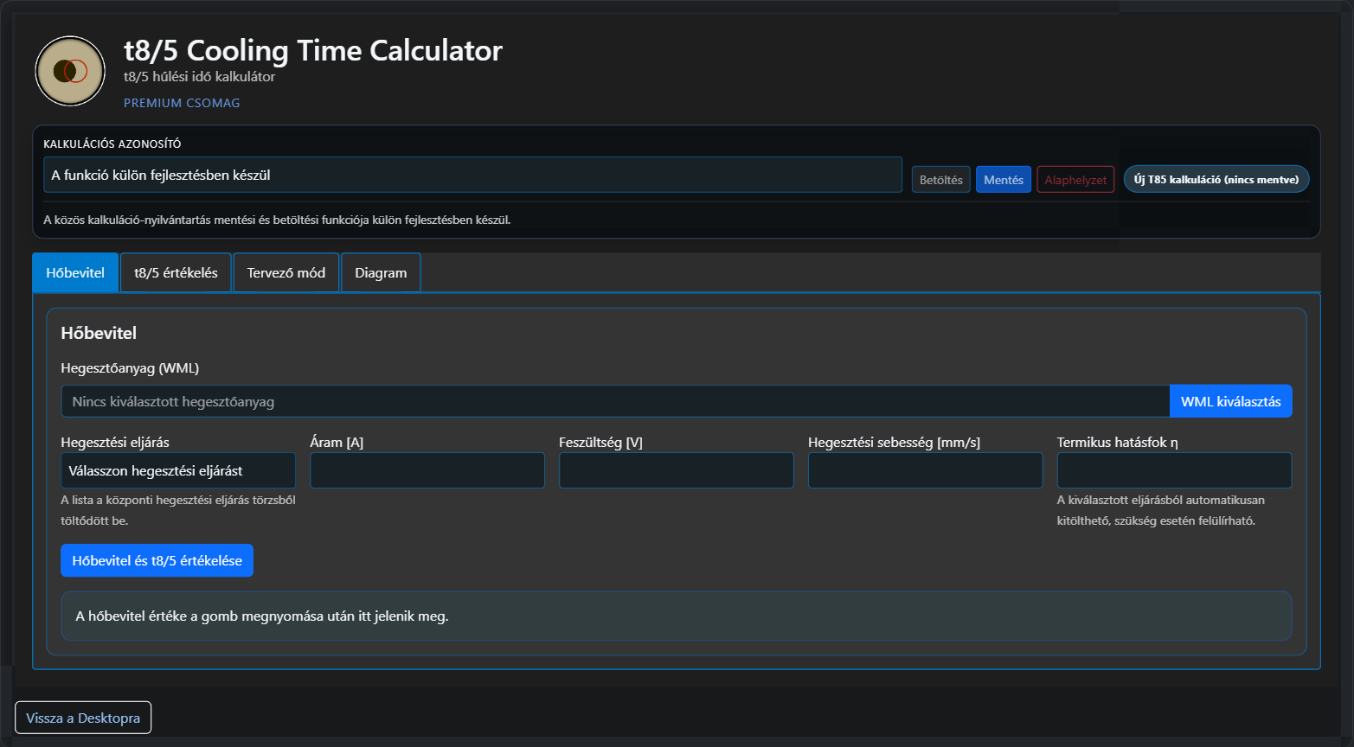This screenshot has height=747, width=1354.
Task: Click the t8/5 Cooling Time Calculator title
Action: point(313,51)
